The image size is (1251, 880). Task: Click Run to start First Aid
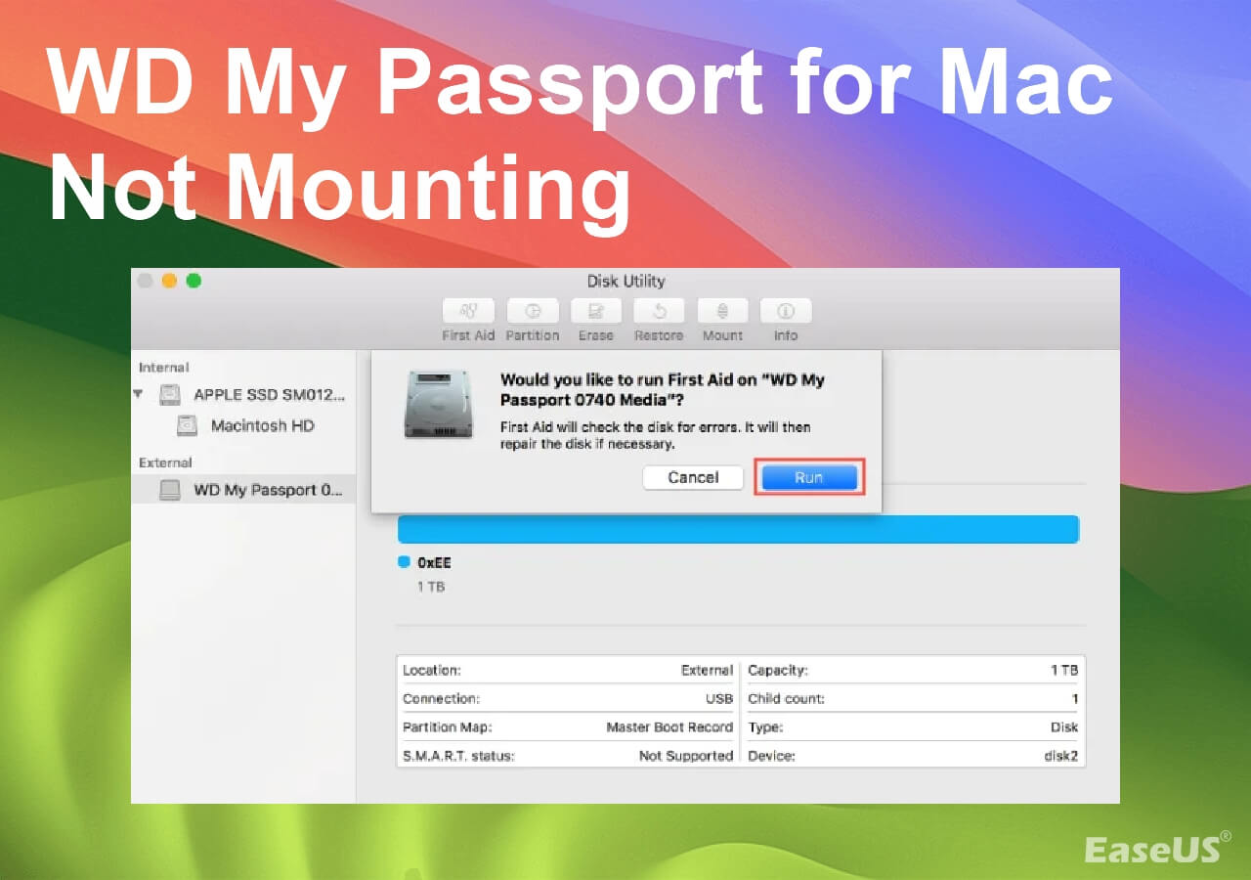[x=808, y=477]
